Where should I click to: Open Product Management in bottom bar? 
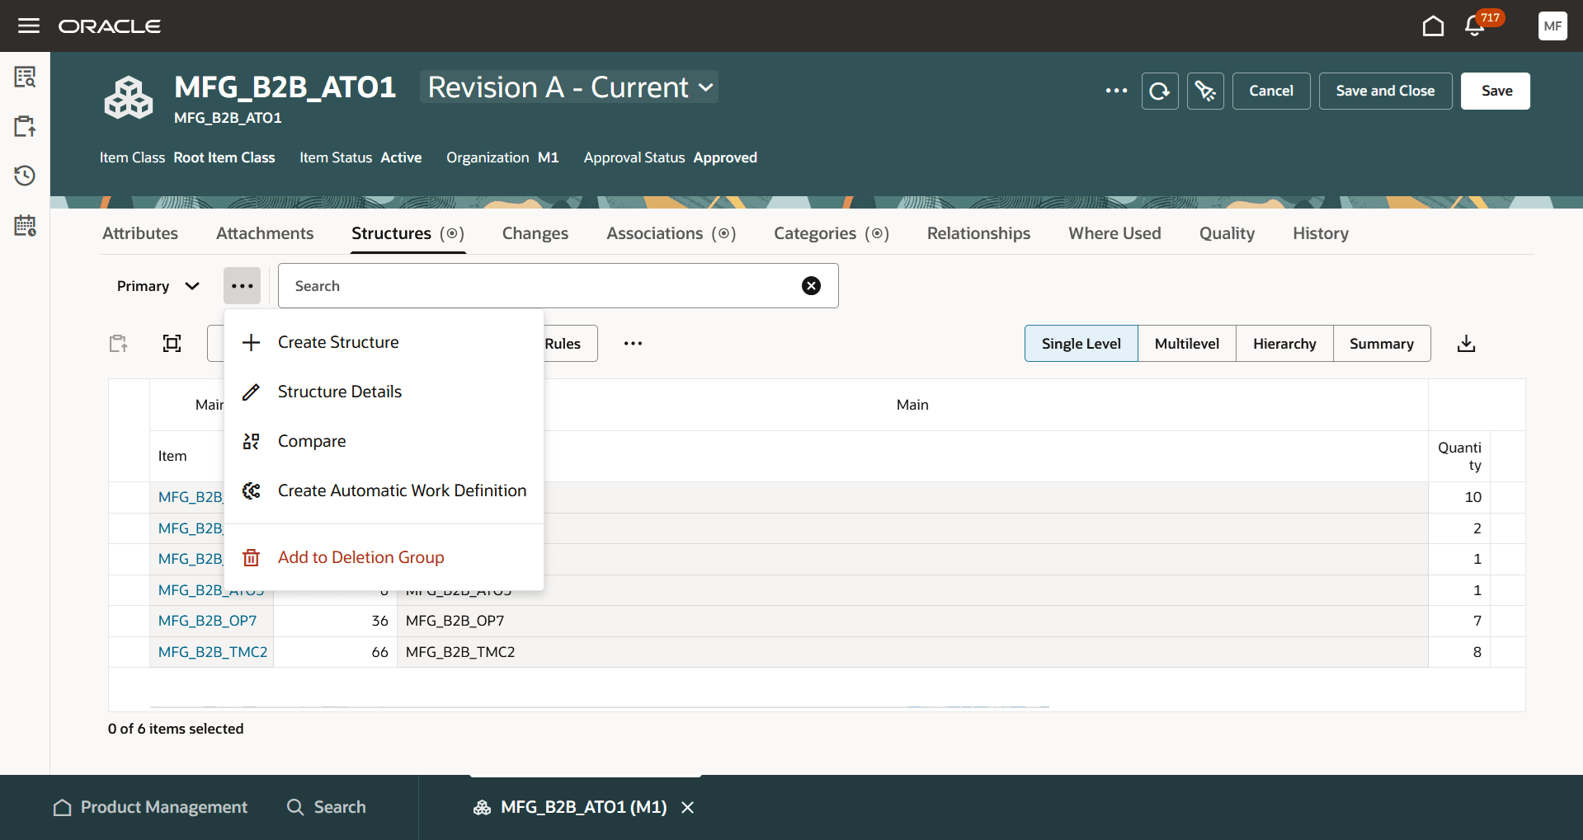pos(150,807)
